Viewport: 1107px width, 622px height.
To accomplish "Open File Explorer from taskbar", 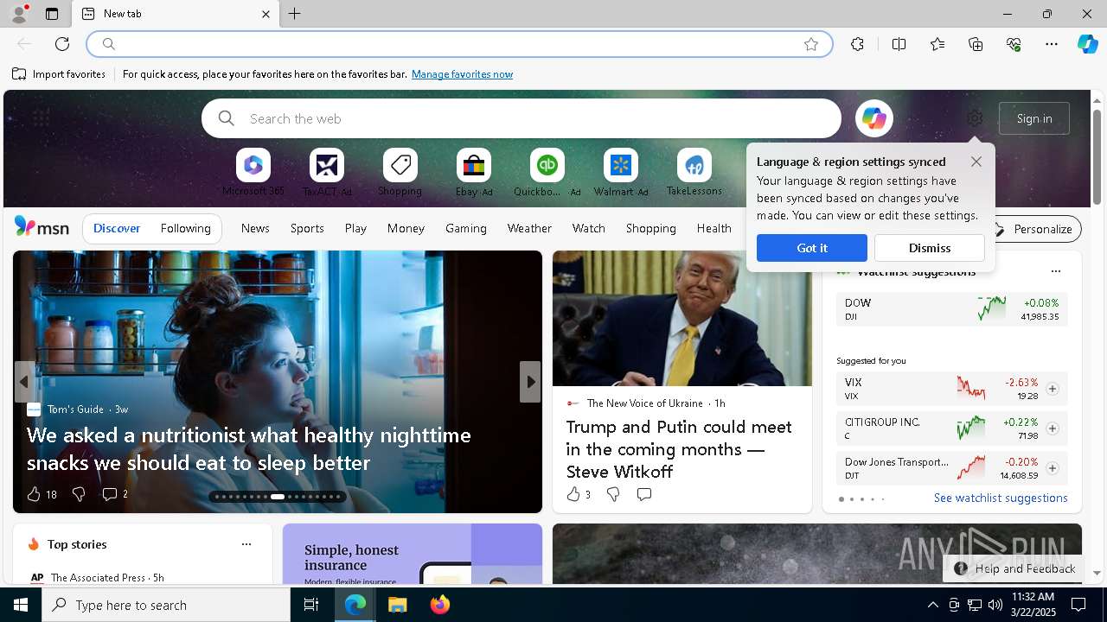I will point(398,605).
